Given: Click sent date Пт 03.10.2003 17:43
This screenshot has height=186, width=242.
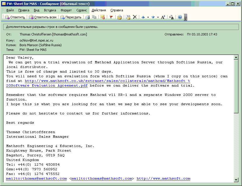Looking at the screenshot, I should click(202, 34).
